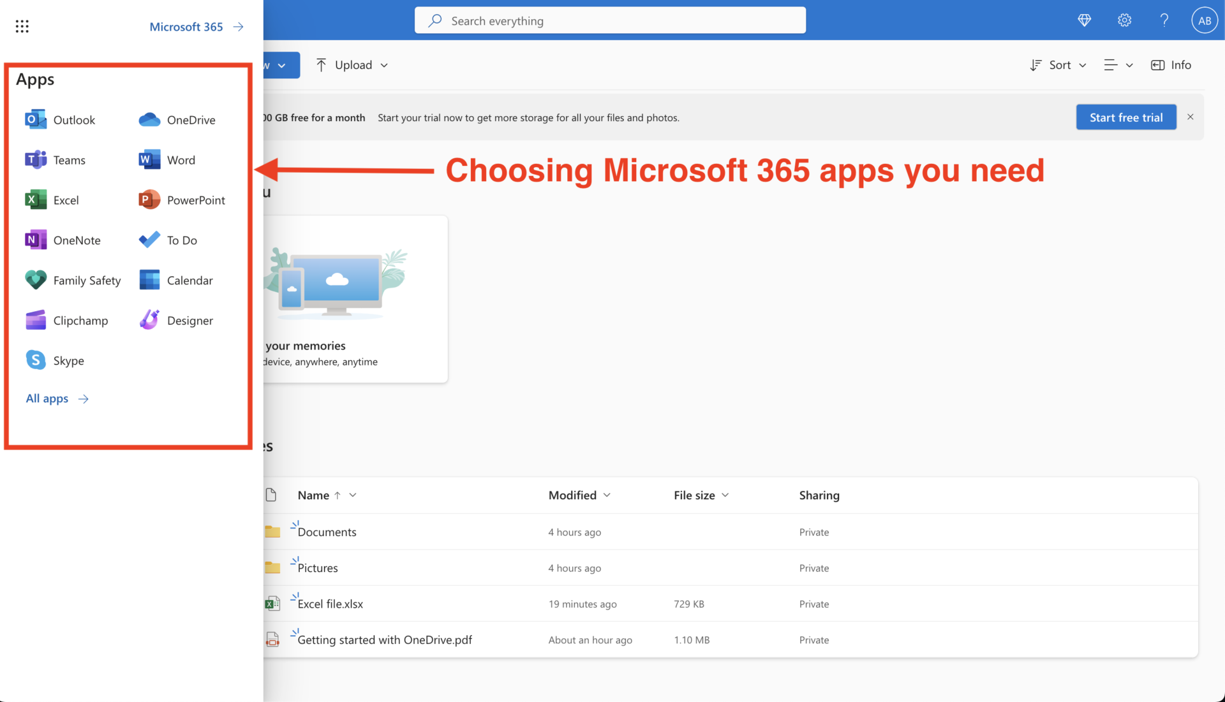Launch Skype
Image resolution: width=1225 pixels, height=702 pixels.
point(68,360)
